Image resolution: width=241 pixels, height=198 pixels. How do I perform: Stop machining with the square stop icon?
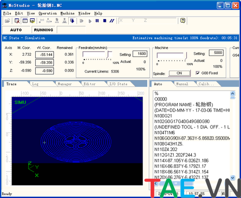click(105, 21)
